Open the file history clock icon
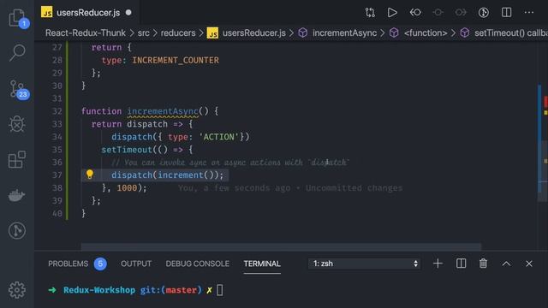 pyautogui.click(x=484, y=13)
